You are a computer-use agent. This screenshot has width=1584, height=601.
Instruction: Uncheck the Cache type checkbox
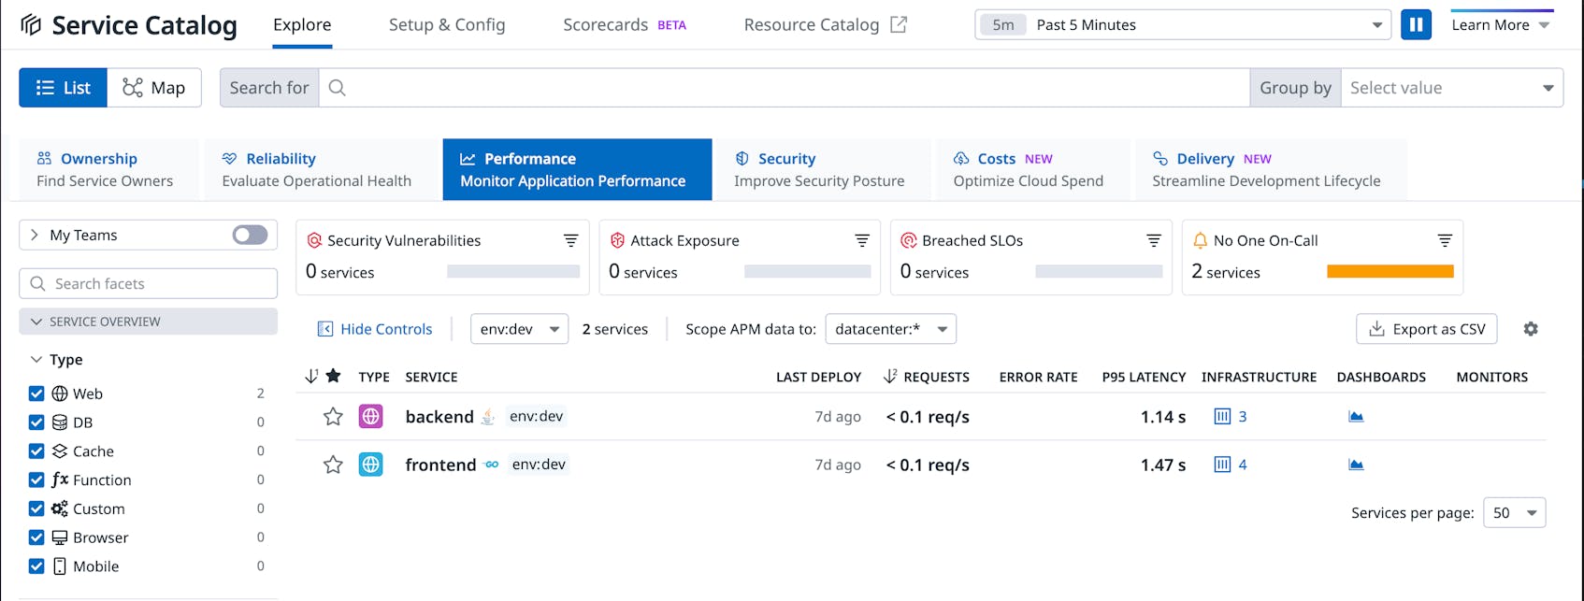pos(36,451)
